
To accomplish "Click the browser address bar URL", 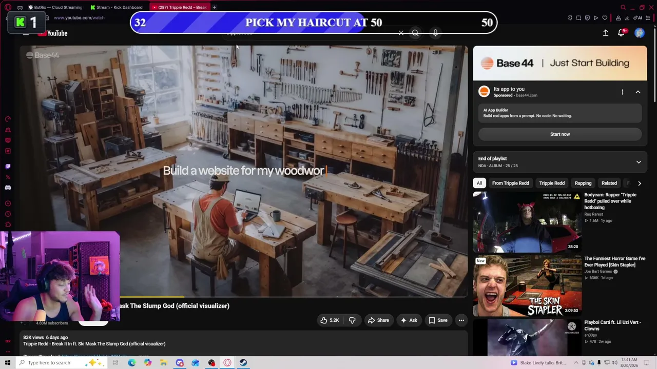I will pos(79,18).
